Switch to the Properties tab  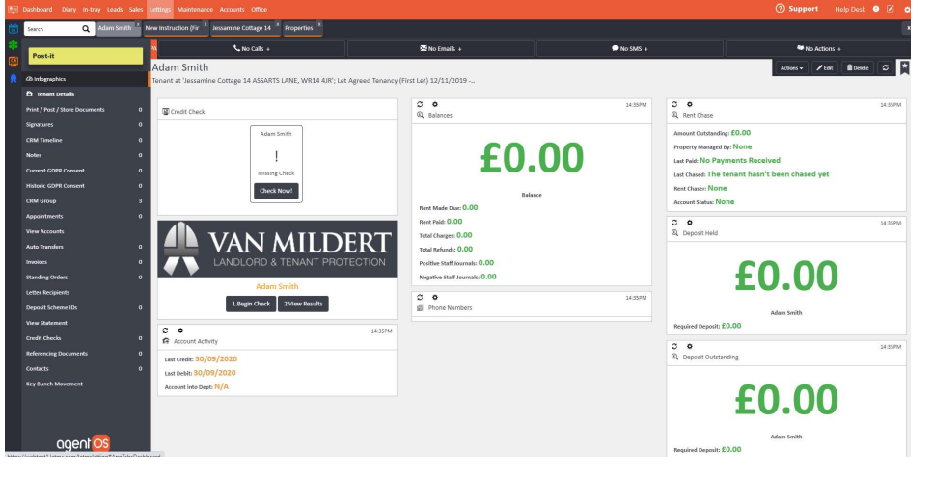click(299, 29)
